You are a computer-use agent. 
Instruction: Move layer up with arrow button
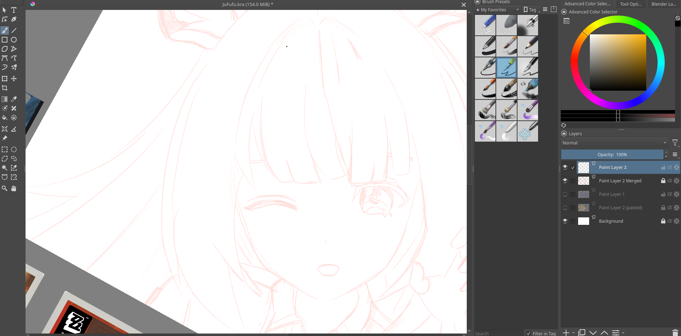point(604,332)
